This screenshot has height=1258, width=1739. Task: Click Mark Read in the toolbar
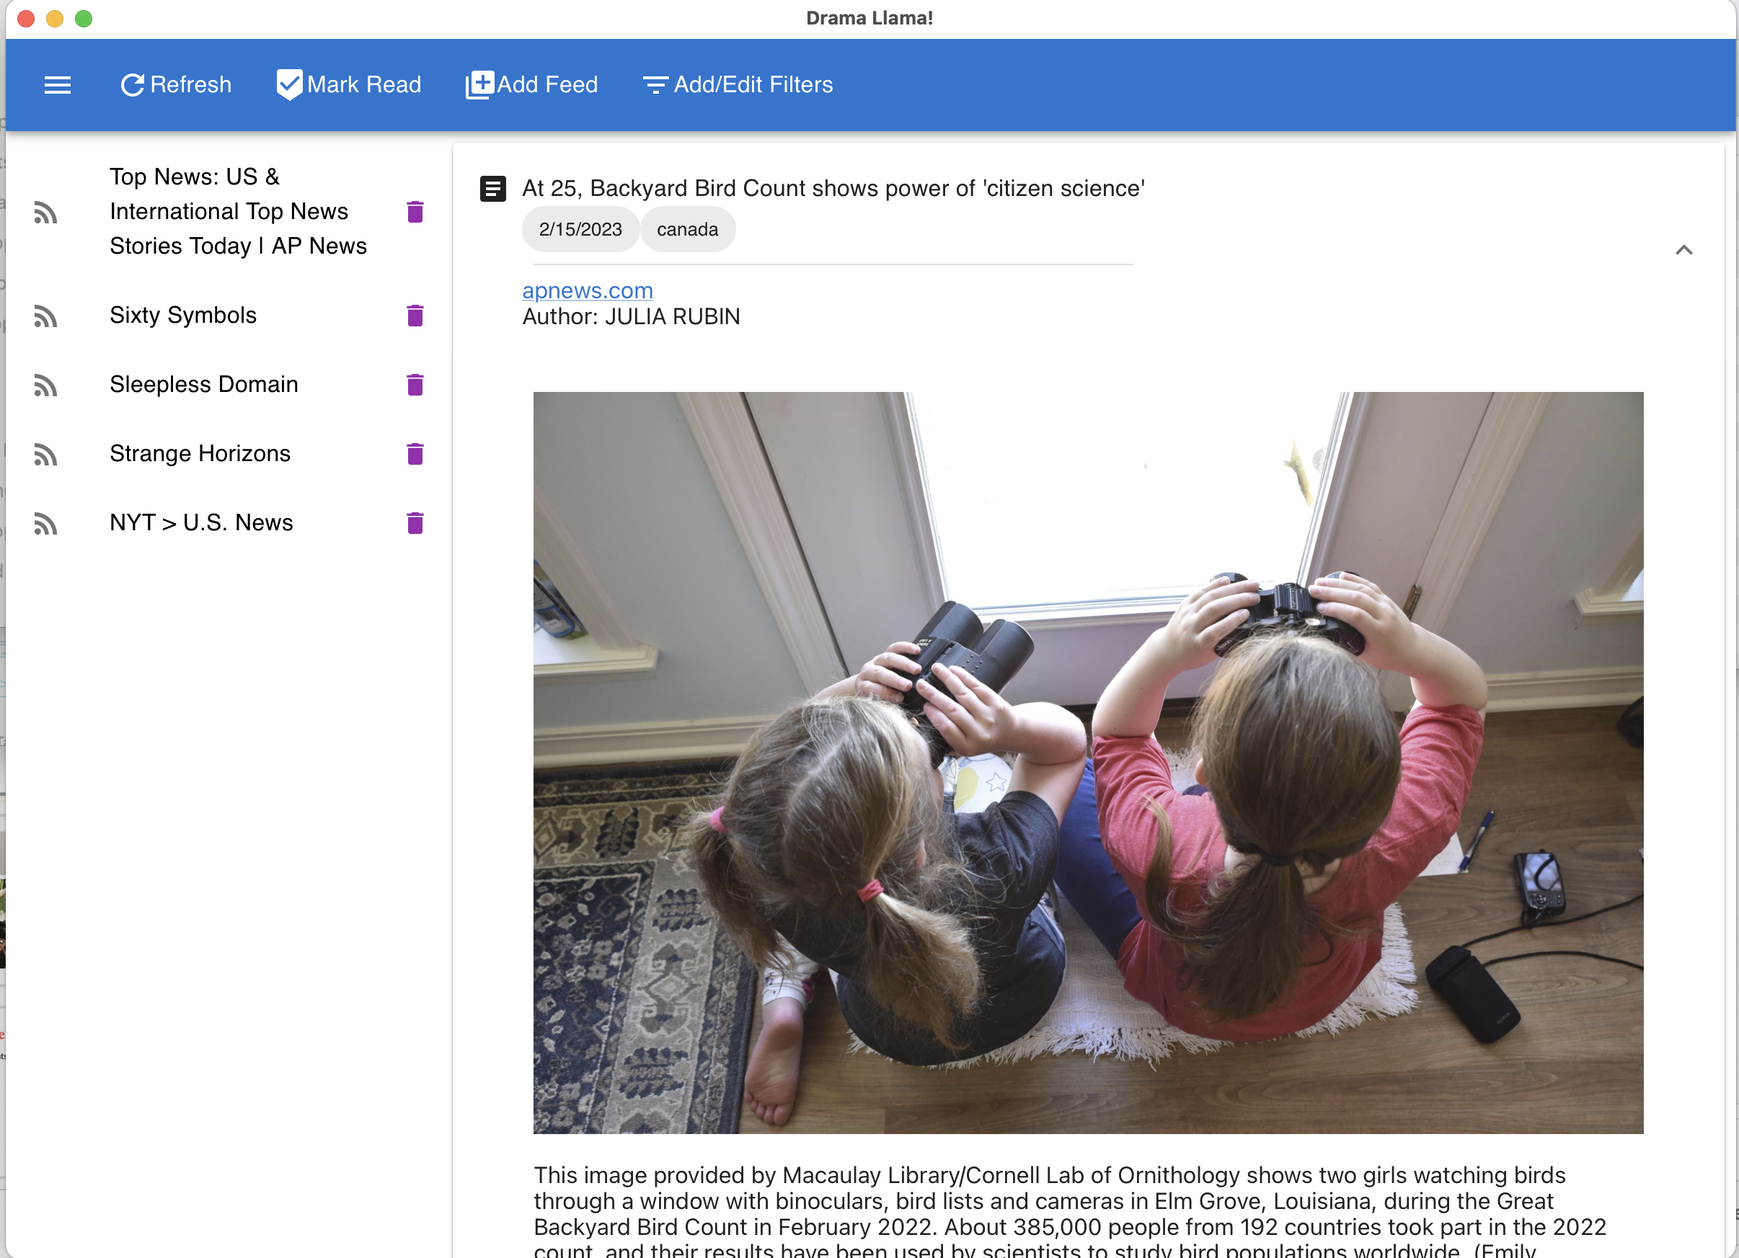pyautogui.click(x=364, y=84)
